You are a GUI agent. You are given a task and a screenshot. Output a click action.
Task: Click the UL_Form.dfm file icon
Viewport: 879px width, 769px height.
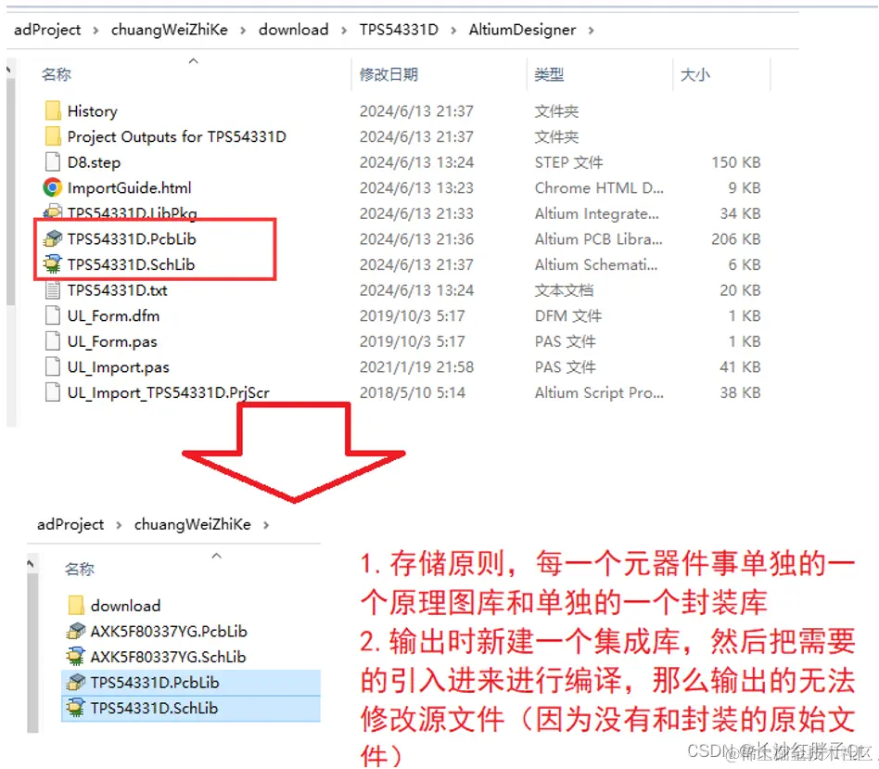coord(53,315)
